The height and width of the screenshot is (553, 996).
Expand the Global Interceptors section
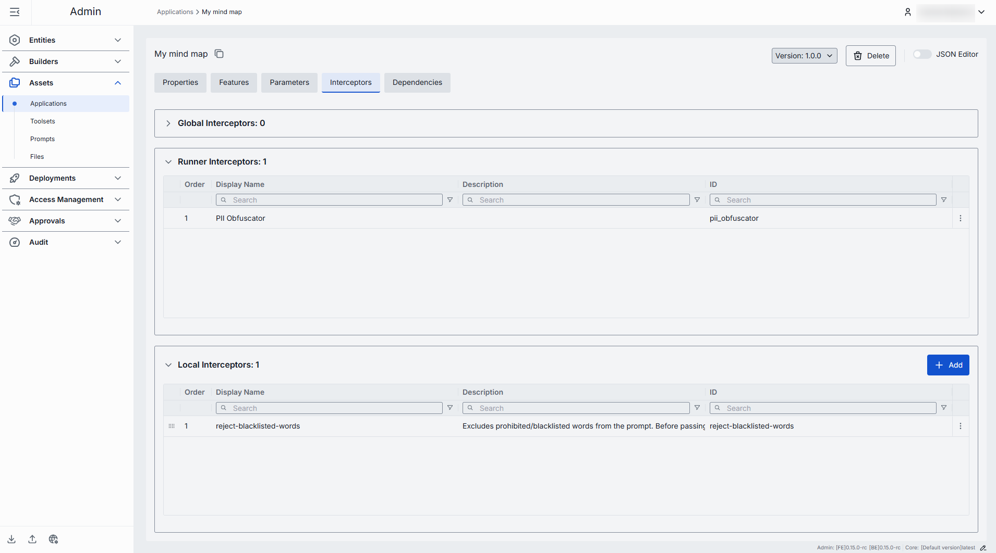pos(168,123)
